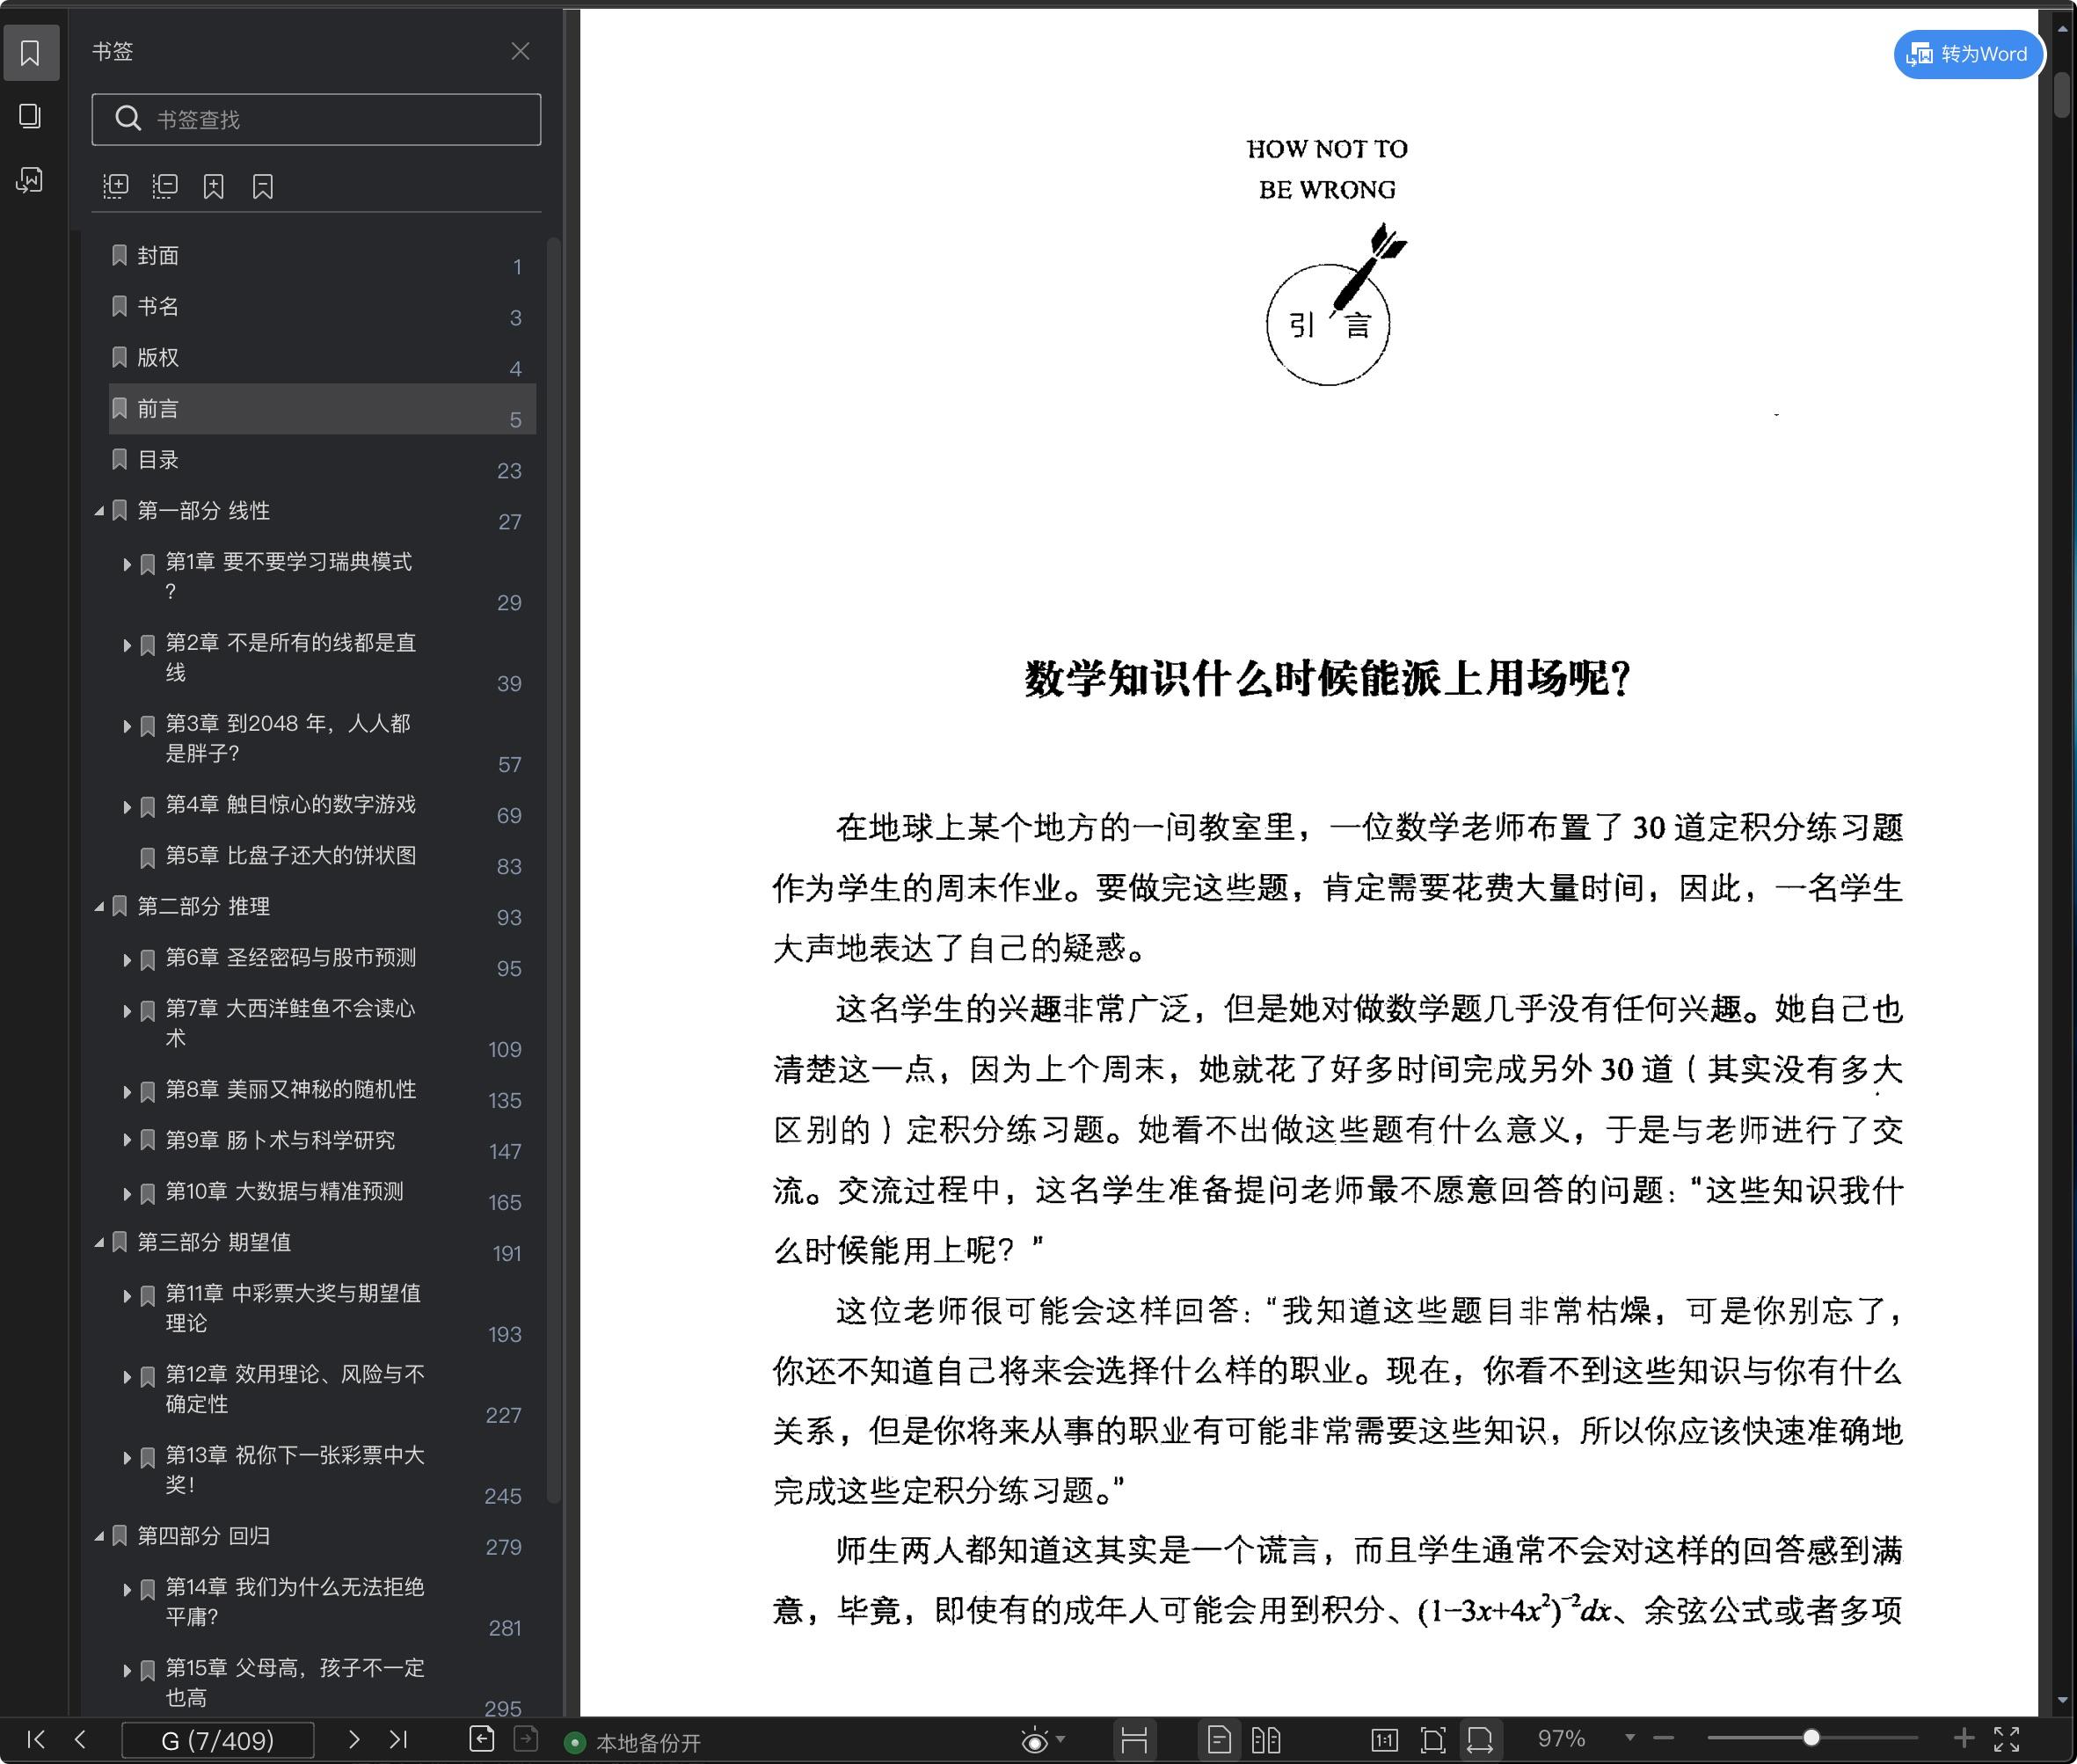The image size is (2077, 1764).
Task: Set zoom to actual size 1:1
Action: 1385,1741
